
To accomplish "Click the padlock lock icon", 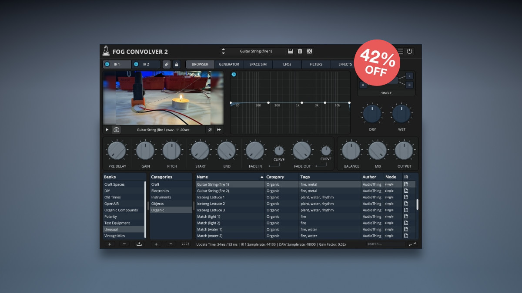I will (177, 64).
